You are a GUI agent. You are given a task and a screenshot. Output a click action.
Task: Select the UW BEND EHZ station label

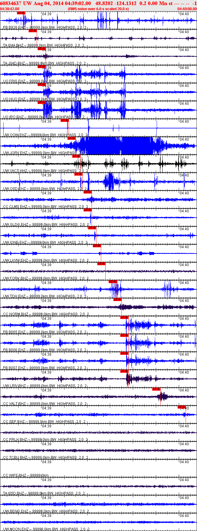pos(16,511)
